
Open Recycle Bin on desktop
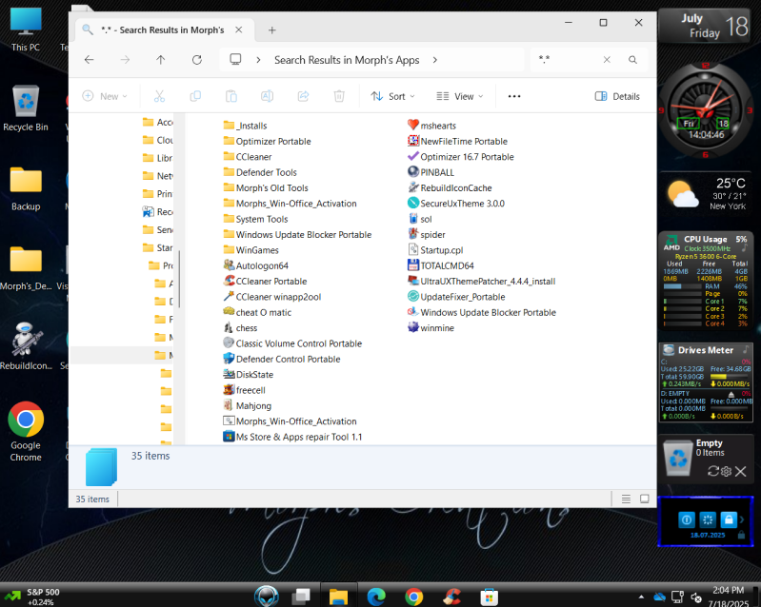click(x=26, y=108)
